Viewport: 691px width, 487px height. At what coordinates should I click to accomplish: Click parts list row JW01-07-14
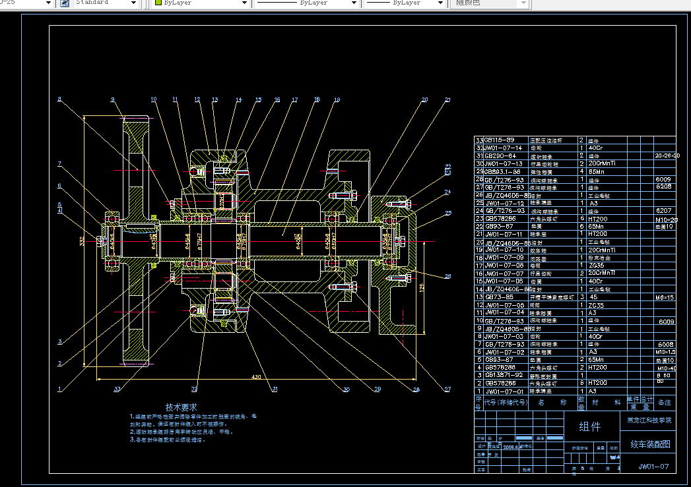(575, 148)
